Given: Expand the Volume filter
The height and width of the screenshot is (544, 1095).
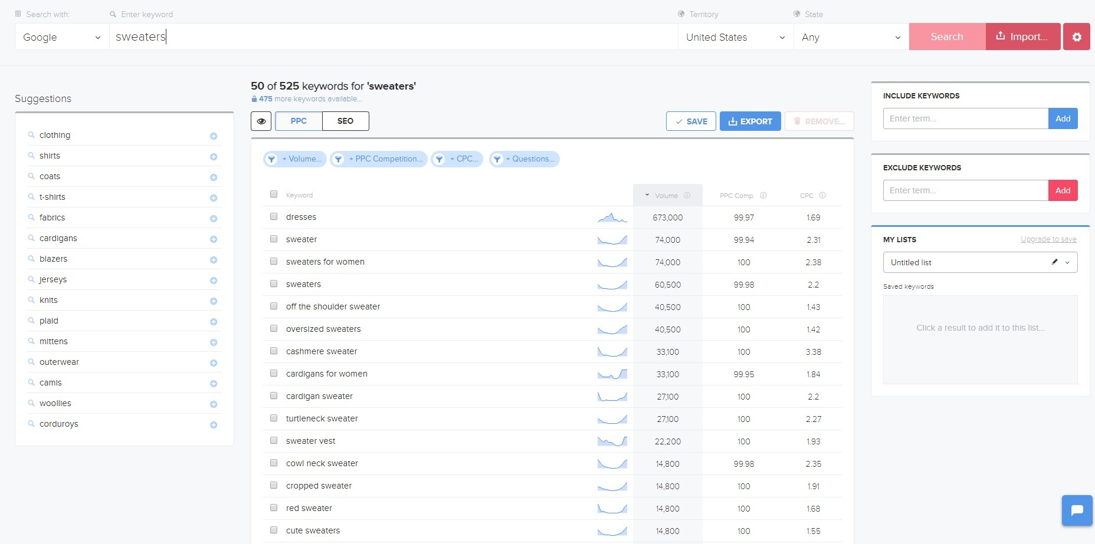Looking at the screenshot, I should tap(295, 159).
